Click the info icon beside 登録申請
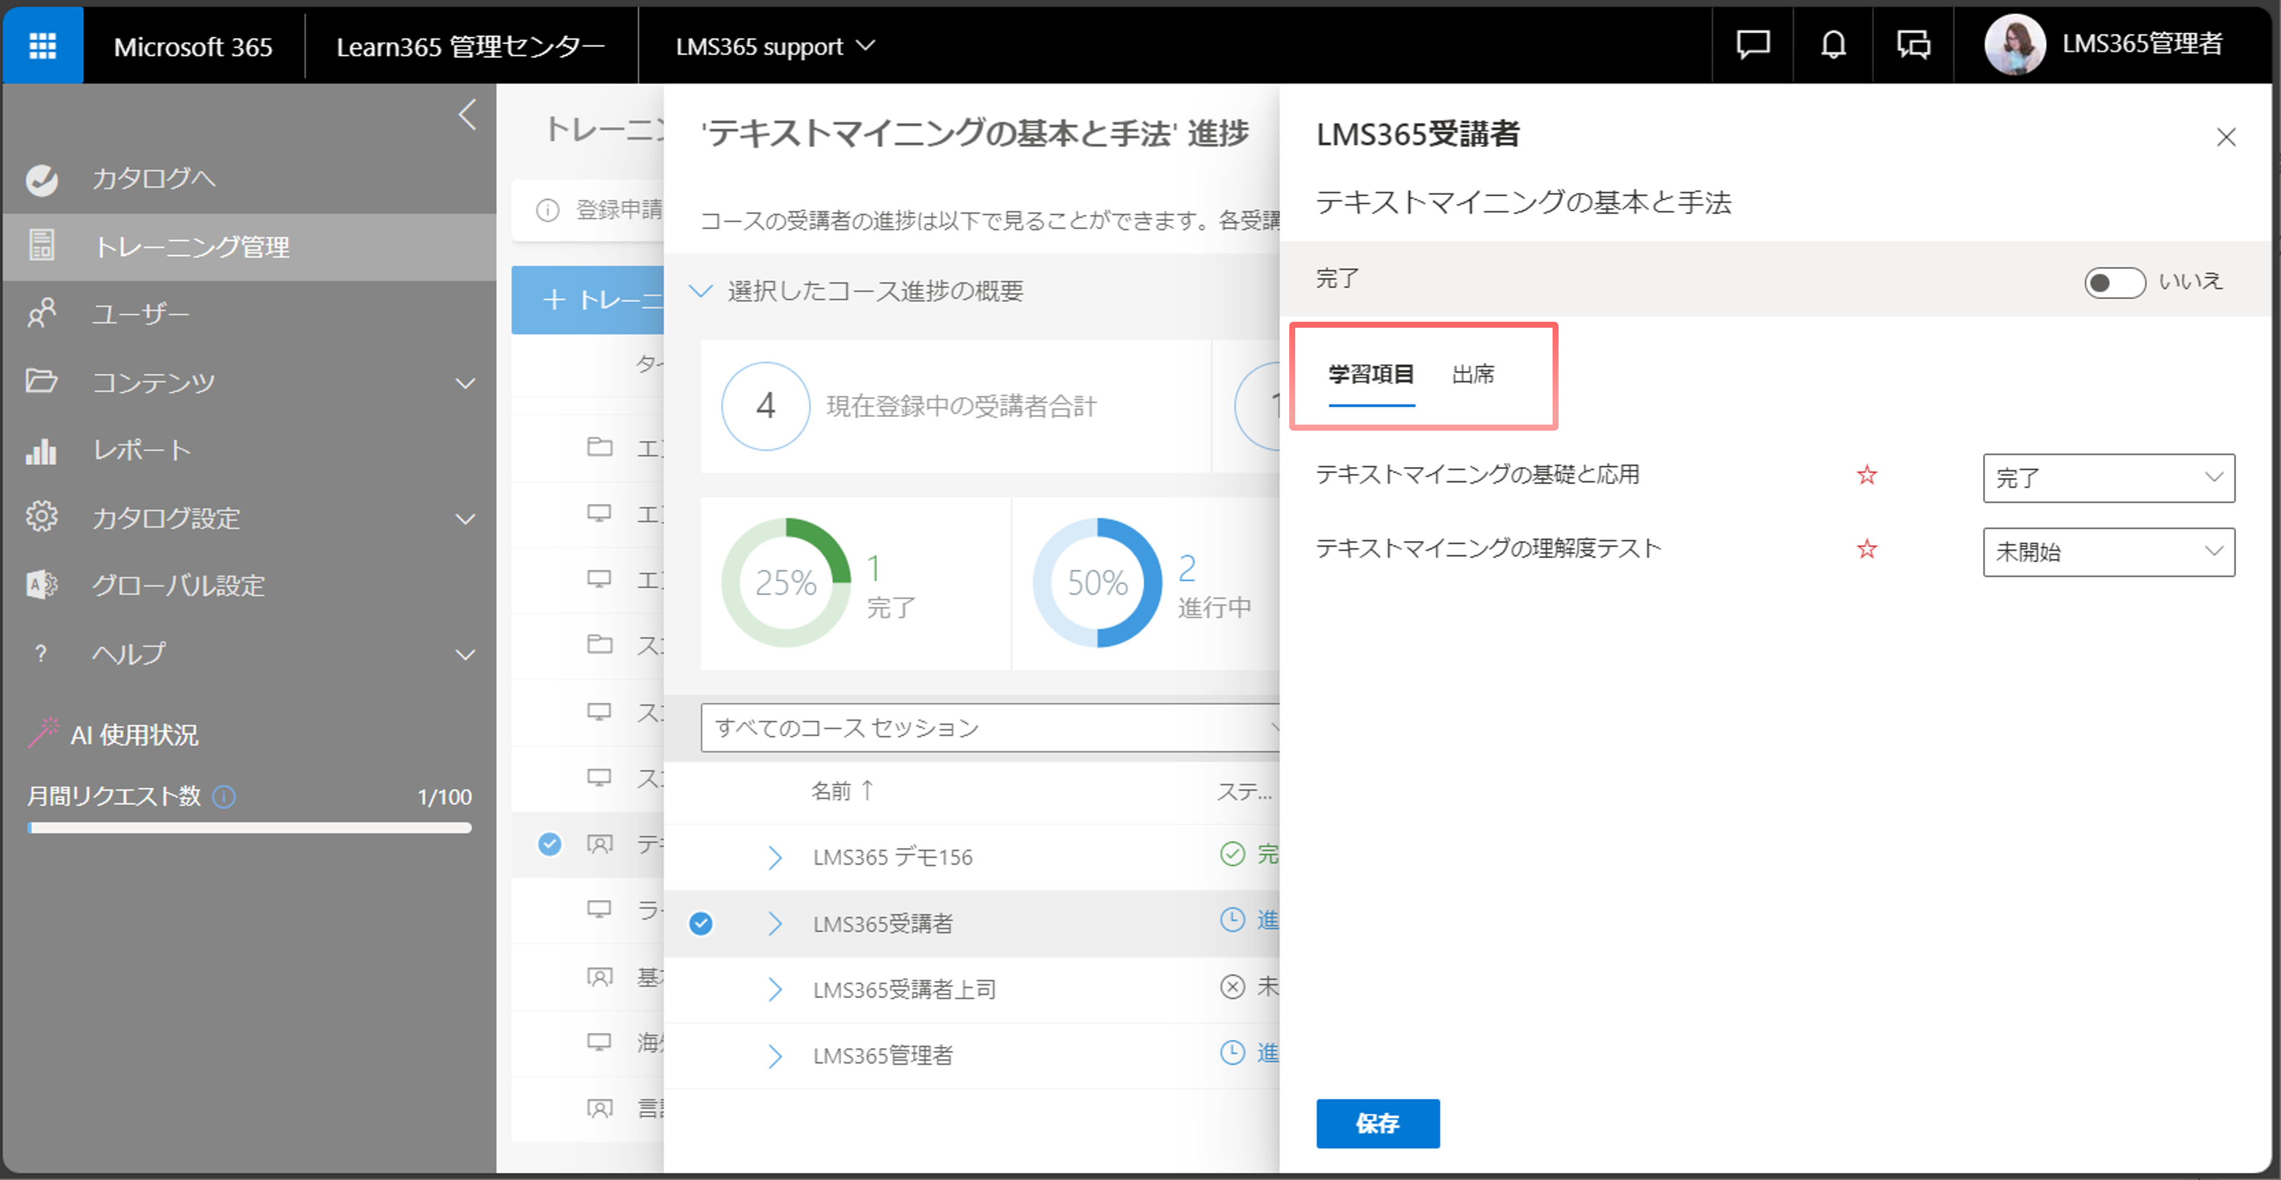Image resolution: width=2281 pixels, height=1180 pixels. pyautogui.click(x=548, y=211)
